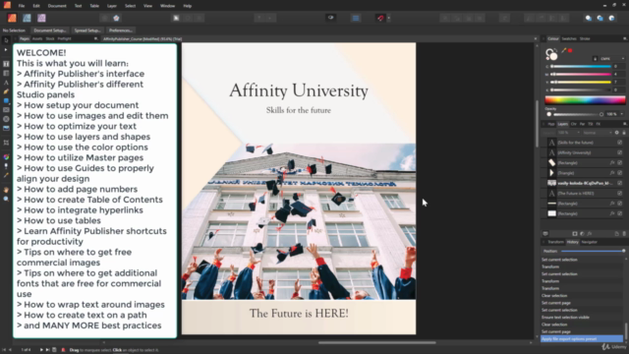This screenshot has height=354, width=629.
Task: Hide The Future is HERE layer
Action: [x=620, y=194]
